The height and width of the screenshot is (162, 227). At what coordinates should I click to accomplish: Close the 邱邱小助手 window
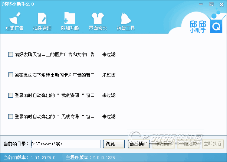[x=221, y=4]
